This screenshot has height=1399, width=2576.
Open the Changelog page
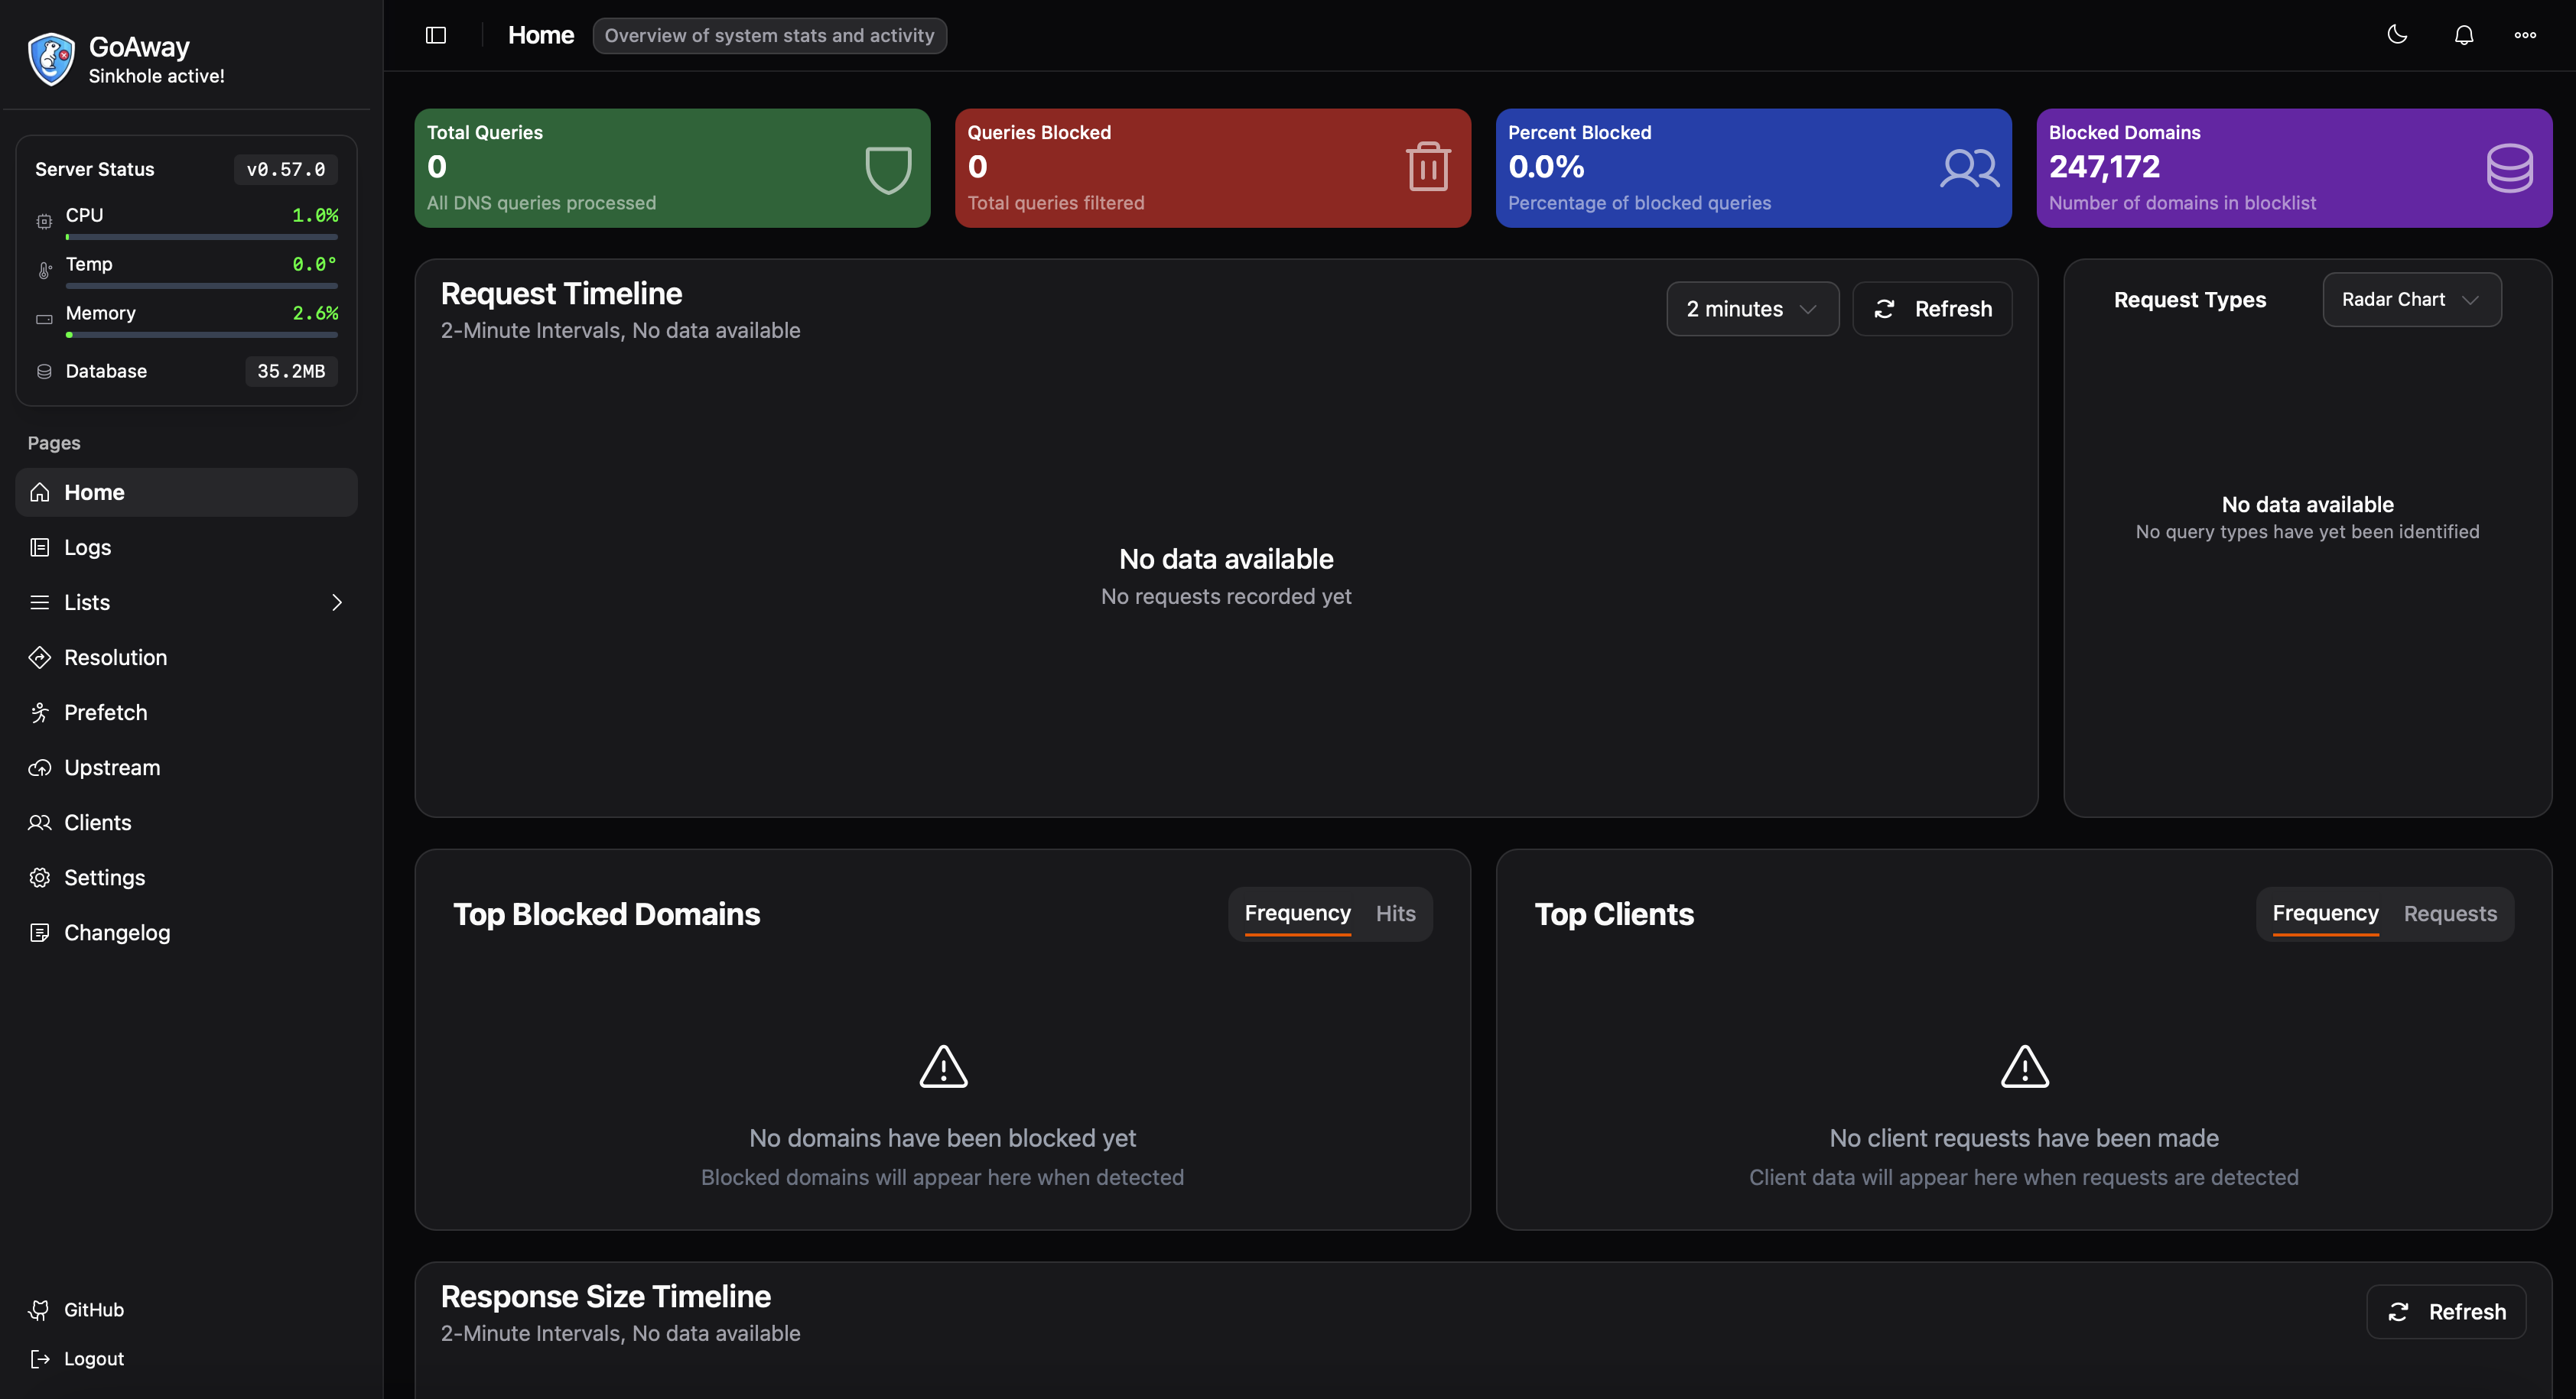(187, 933)
